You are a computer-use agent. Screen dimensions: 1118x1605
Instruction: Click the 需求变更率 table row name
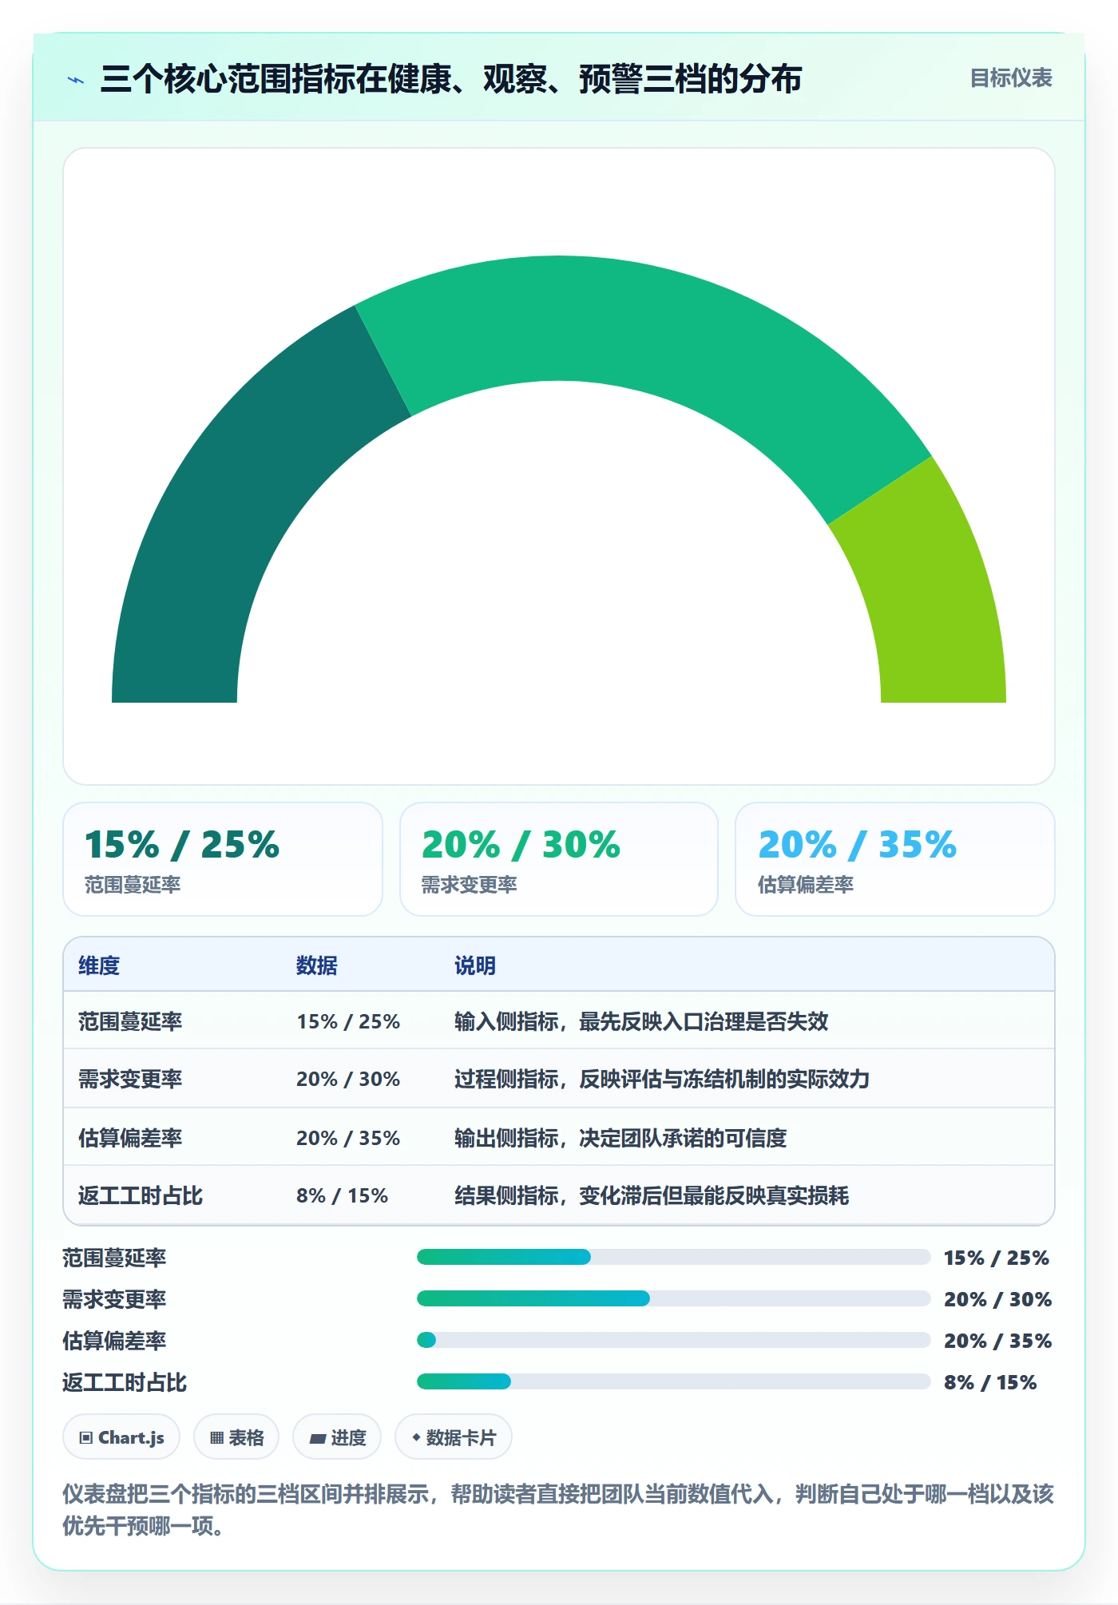(x=130, y=1079)
